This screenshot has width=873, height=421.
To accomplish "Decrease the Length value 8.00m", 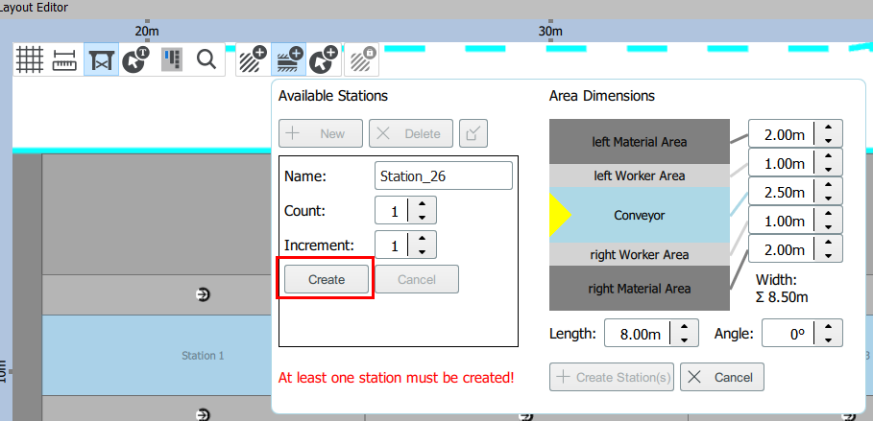I will [684, 340].
